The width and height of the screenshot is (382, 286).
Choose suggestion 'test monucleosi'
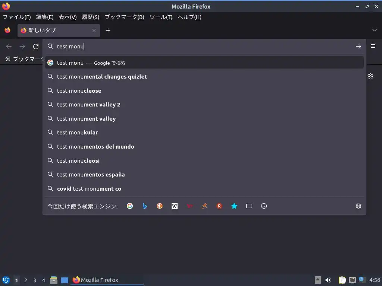click(204, 161)
